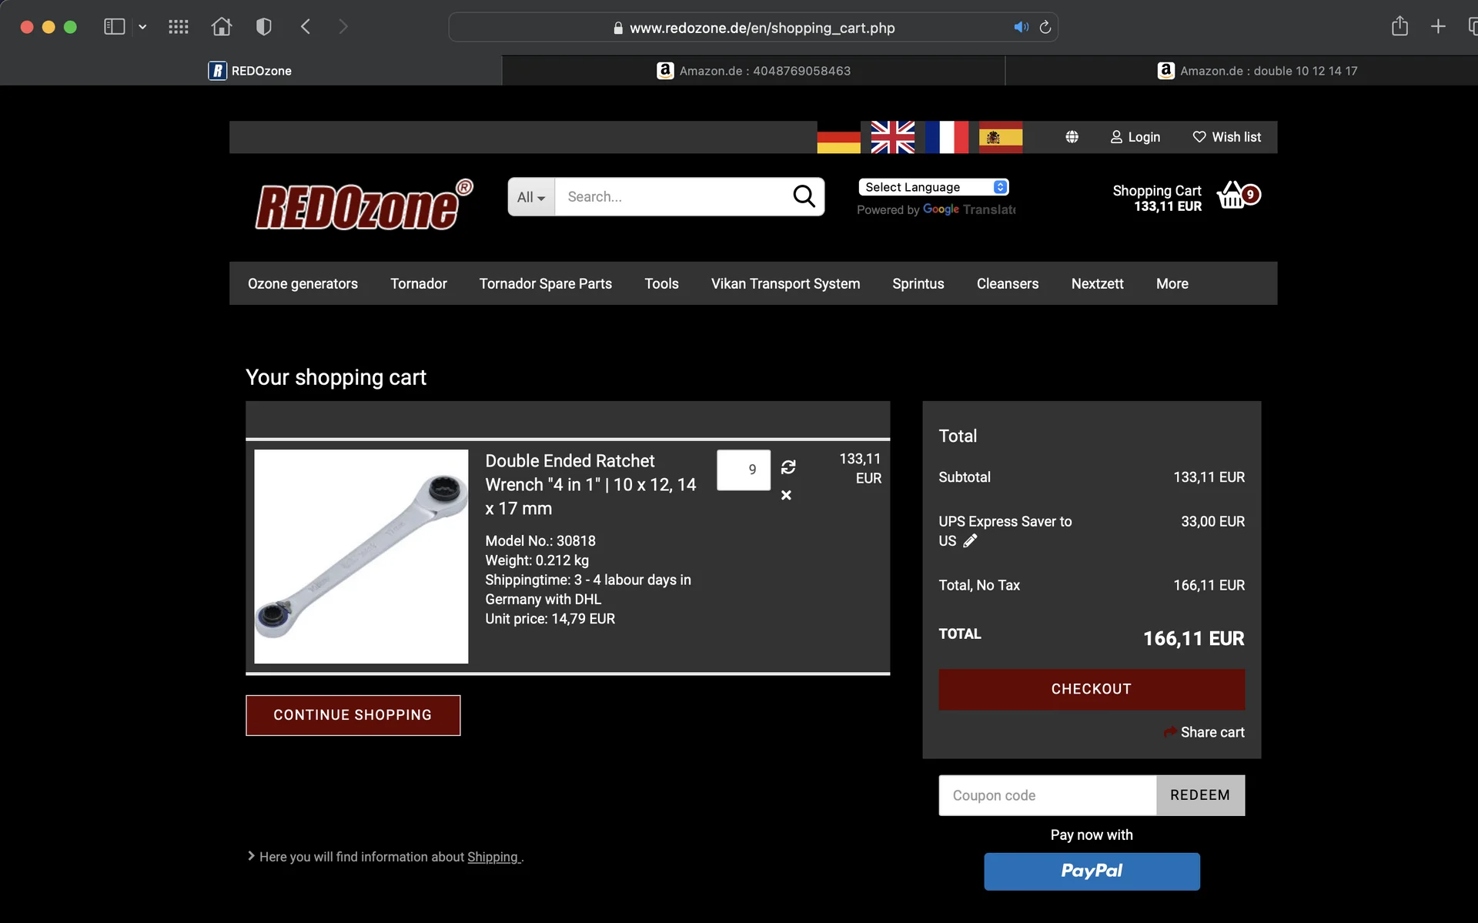
Task: Click the bold TOTAL 166,11 EUR amount
Action: point(1193,639)
